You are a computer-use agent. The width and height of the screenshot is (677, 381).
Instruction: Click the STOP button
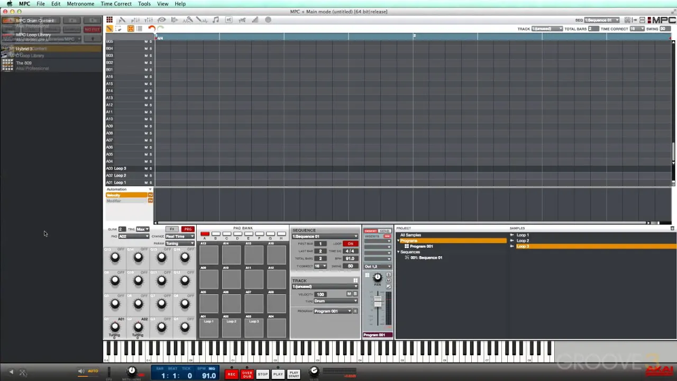click(x=262, y=374)
